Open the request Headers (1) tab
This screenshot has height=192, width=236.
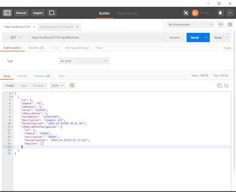click(x=36, y=48)
